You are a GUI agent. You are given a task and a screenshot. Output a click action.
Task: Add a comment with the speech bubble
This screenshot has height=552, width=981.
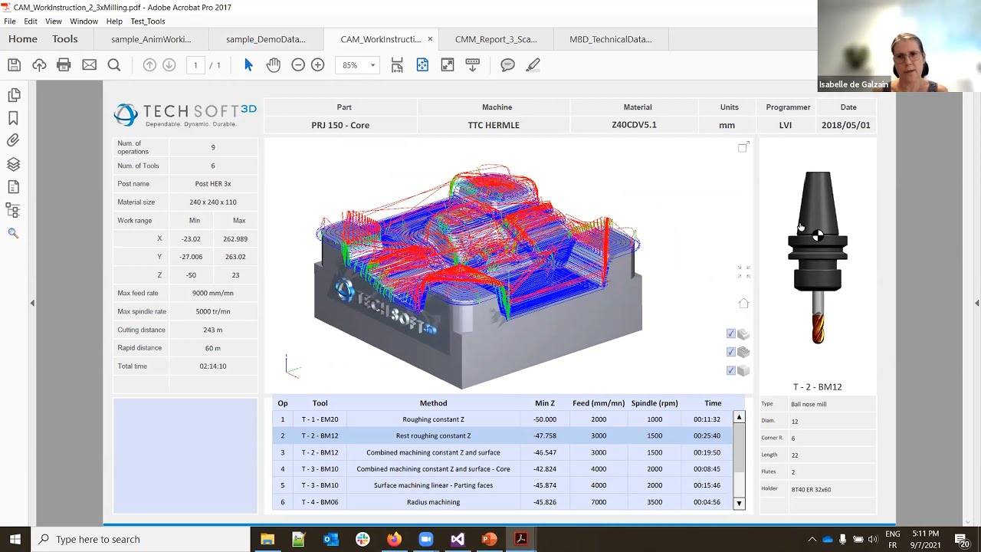click(507, 65)
